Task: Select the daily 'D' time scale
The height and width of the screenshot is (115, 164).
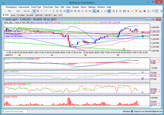Action: tap(83, 11)
